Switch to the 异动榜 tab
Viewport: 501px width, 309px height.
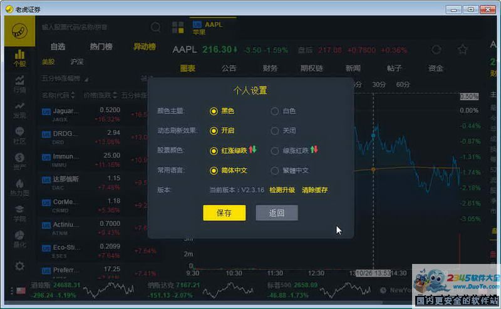tap(145, 47)
